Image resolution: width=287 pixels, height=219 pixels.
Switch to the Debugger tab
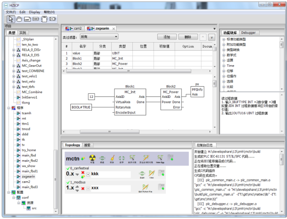click(x=248, y=33)
